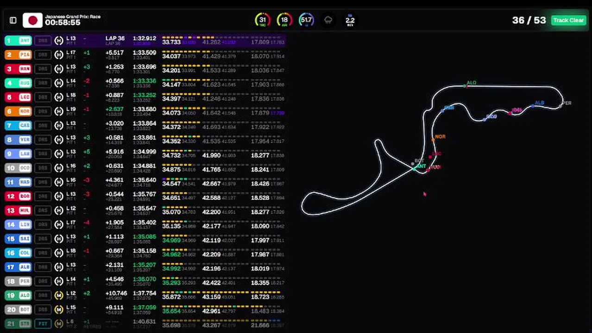Click the ANT marker on track map
The image size is (592, 333).
(x=414, y=169)
